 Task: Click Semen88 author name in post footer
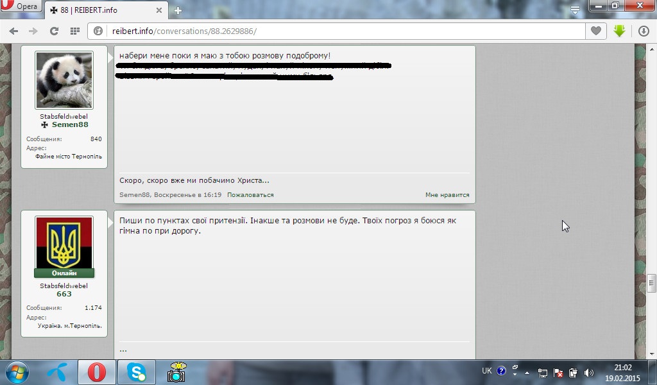point(135,195)
